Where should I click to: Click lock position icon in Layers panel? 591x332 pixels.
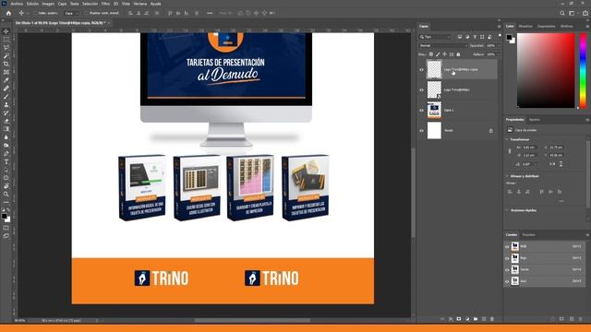tap(444, 54)
